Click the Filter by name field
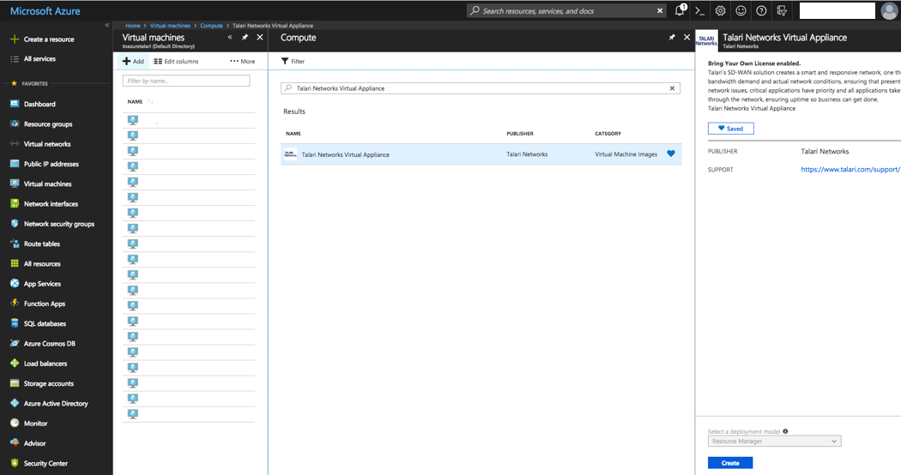The height and width of the screenshot is (475, 901). [186, 81]
